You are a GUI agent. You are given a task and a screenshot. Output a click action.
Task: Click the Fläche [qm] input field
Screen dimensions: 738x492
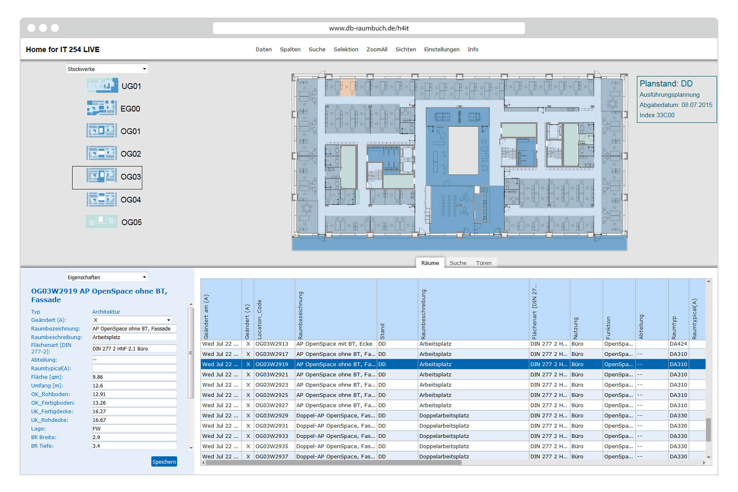[x=134, y=377]
